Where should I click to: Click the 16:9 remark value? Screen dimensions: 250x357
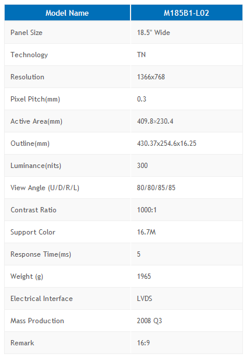tap(143, 342)
